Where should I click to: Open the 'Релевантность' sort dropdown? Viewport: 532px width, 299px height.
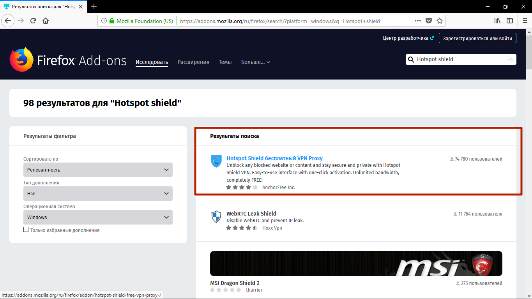(x=98, y=170)
